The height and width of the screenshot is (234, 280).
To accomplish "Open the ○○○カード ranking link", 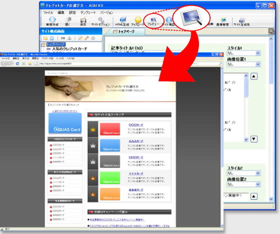I will coord(136,125).
